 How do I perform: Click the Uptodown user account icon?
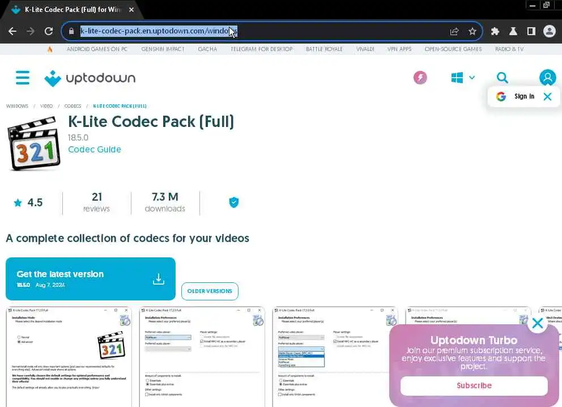click(547, 78)
